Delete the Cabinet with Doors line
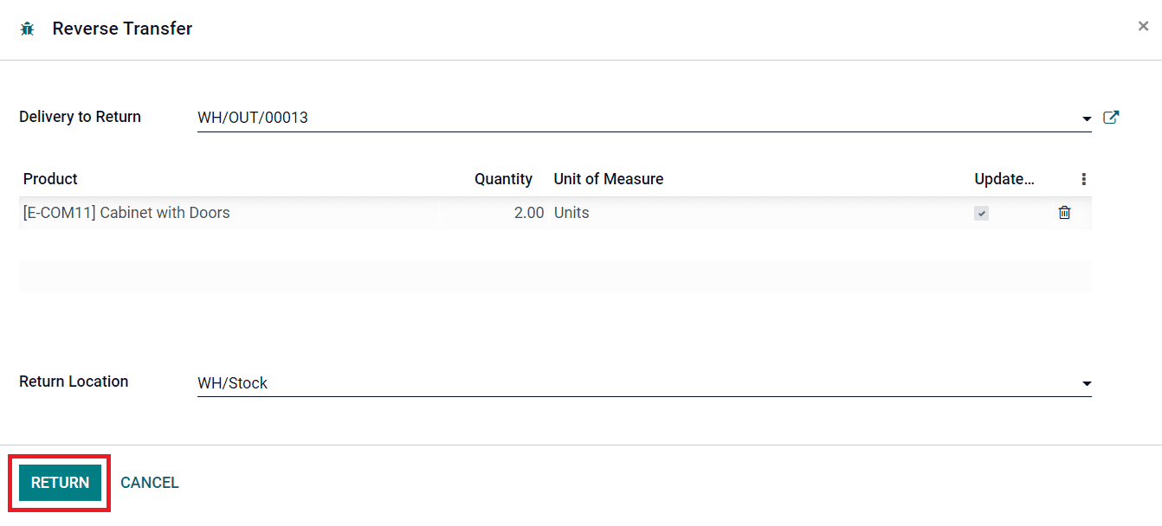 [x=1064, y=213]
